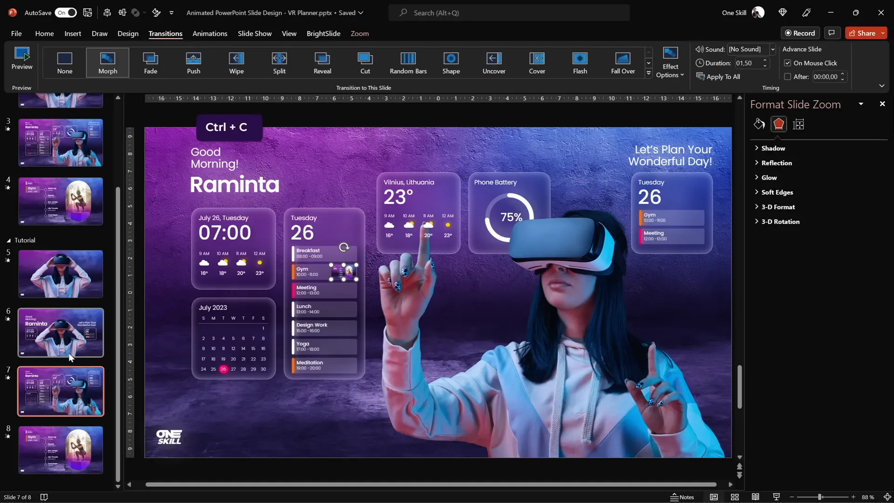Apply the Push transition
The image size is (894, 503).
point(194,63)
